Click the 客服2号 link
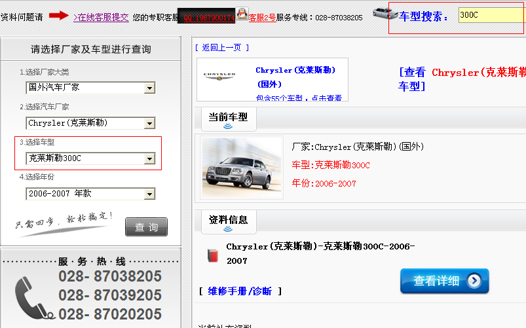Image resolution: width=526 pixels, height=328 pixels. coord(262,18)
